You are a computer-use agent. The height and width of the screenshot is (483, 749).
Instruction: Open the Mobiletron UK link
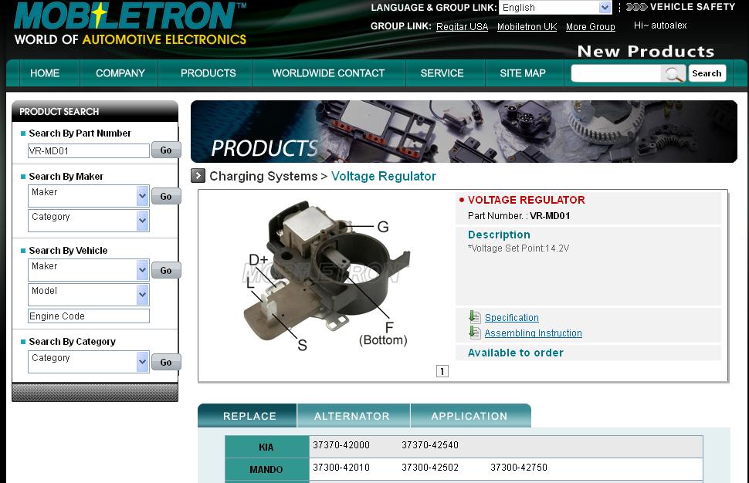click(x=527, y=27)
